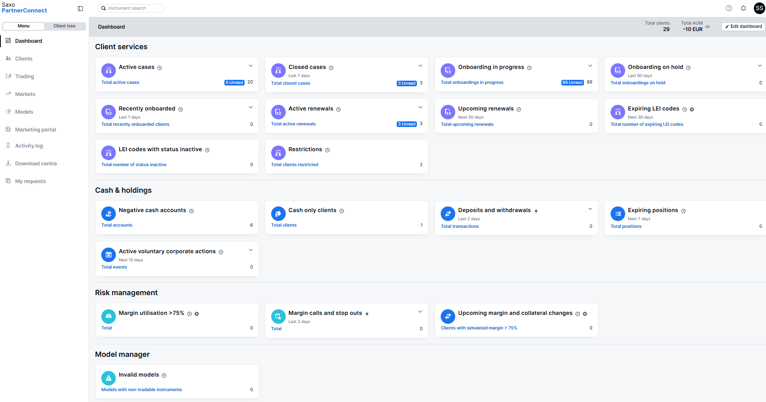Image resolution: width=766 pixels, height=402 pixels.
Task: Open settings gear on Expiring LEI codes
Action: point(692,109)
